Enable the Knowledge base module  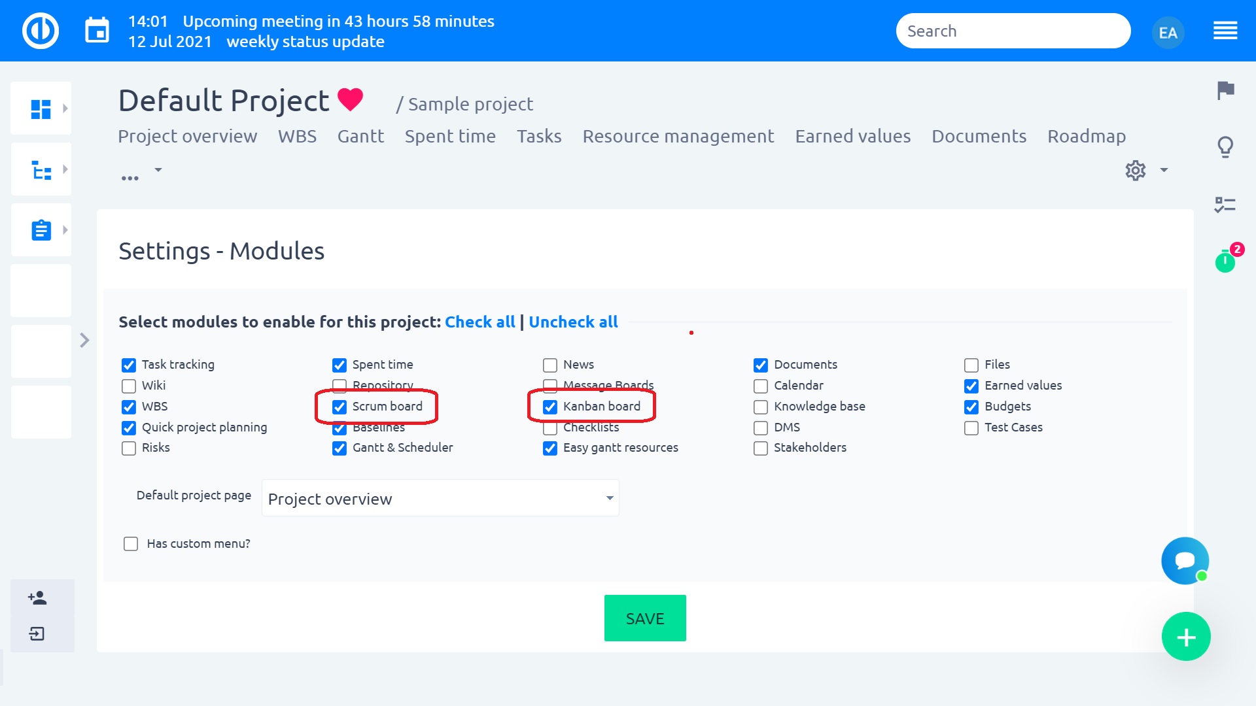pyautogui.click(x=761, y=407)
